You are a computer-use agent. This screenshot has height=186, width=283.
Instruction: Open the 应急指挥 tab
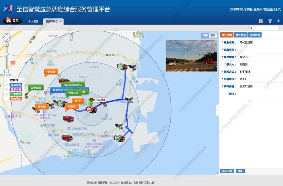(x=255, y=35)
